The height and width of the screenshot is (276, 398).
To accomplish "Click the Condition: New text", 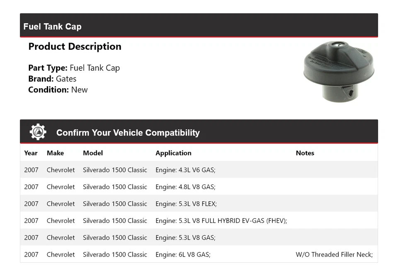I will (58, 90).
